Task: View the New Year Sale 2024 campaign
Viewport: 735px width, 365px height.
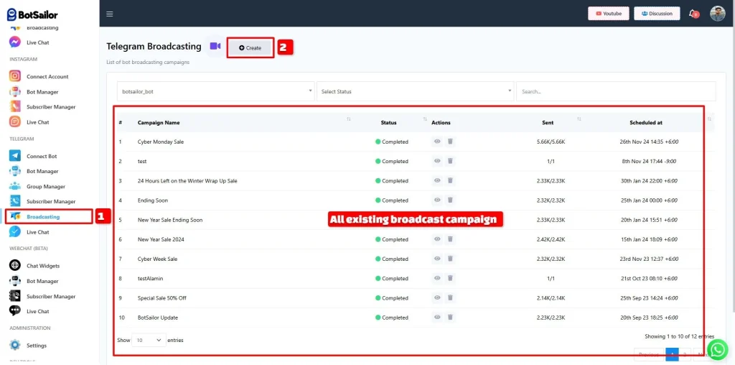Action: tap(437, 239)
